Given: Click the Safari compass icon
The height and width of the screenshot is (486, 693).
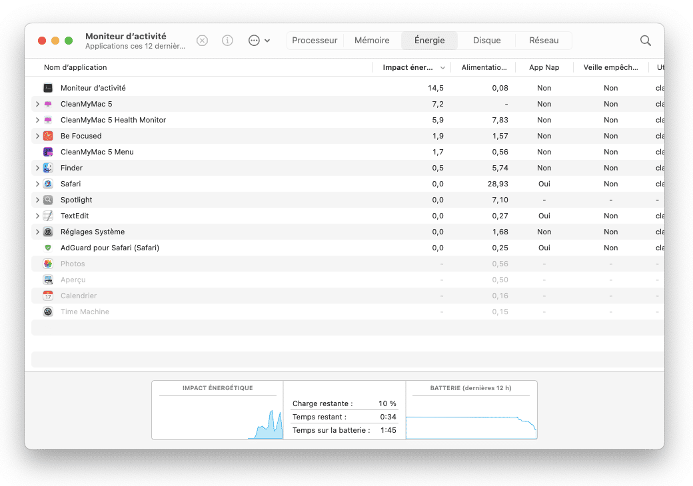Looking at the screenshot, I should [48, 184].
